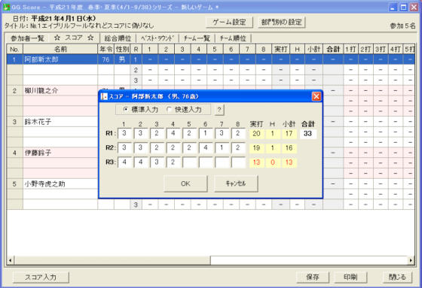
Task: Click the R2 hole 6 score field
Action: point(206,148)
